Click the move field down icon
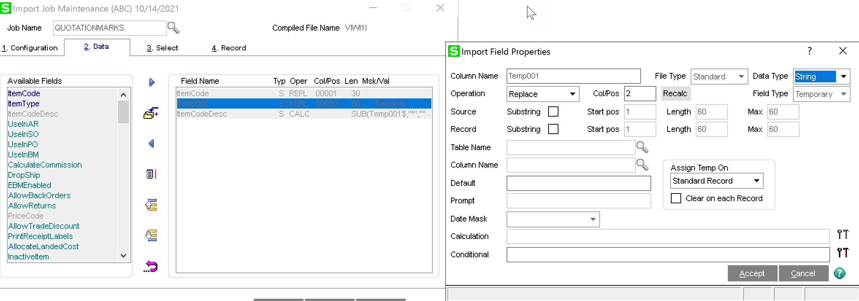The image size is (859, 301). coord(151,235)
